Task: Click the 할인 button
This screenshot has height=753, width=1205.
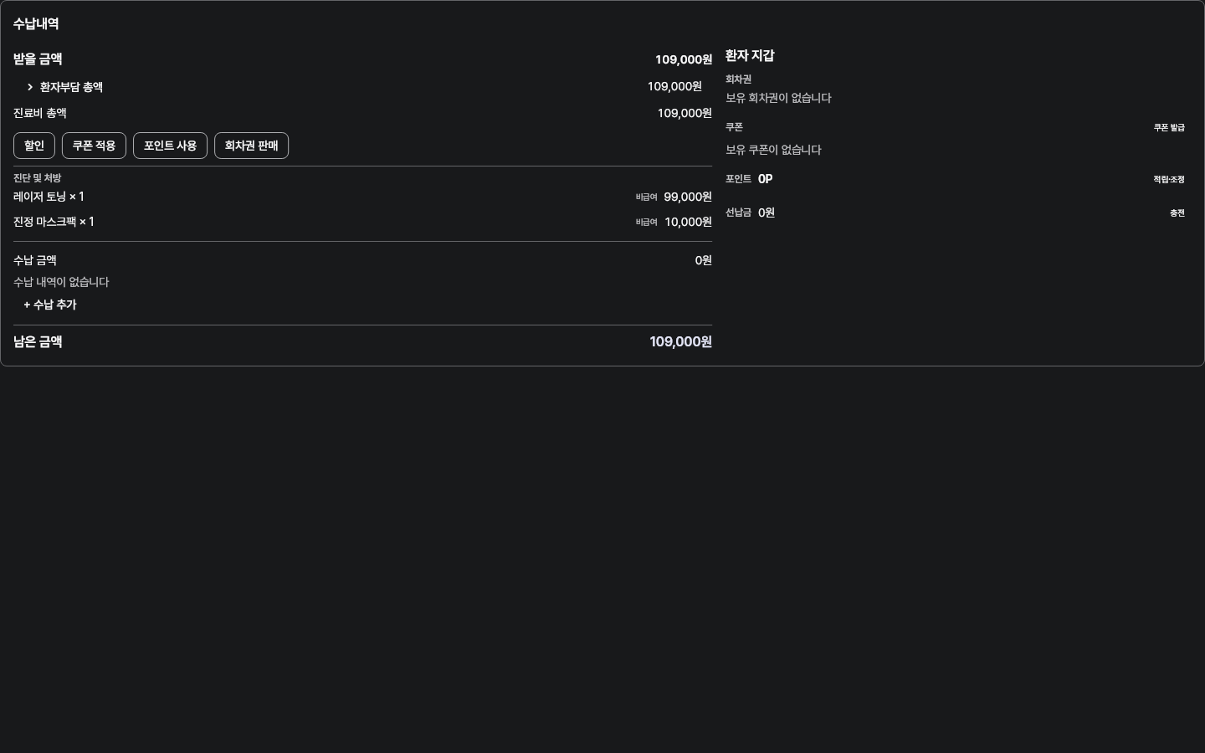Action: click(x=34, y=146)
